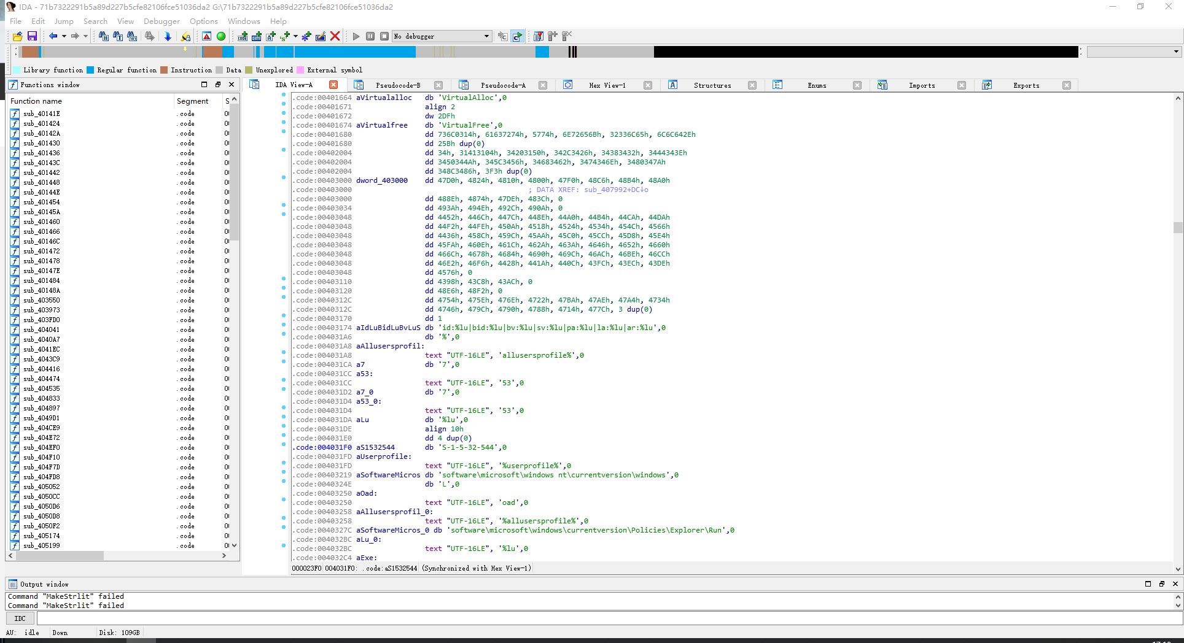Switch to the Imports tab
1184x643 pixels.
coord(921,85)
